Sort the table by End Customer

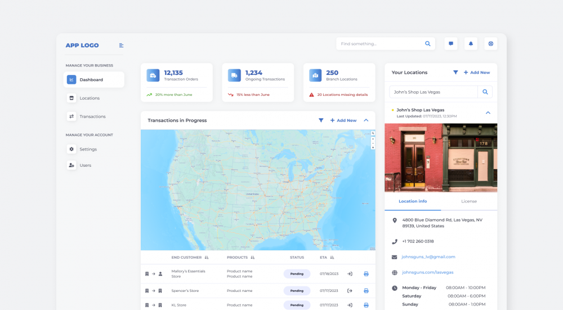(x=207, y=258)
